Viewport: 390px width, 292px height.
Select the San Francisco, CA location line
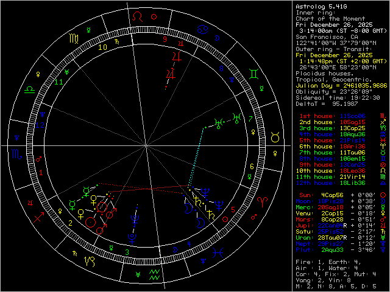pos(323,36)
